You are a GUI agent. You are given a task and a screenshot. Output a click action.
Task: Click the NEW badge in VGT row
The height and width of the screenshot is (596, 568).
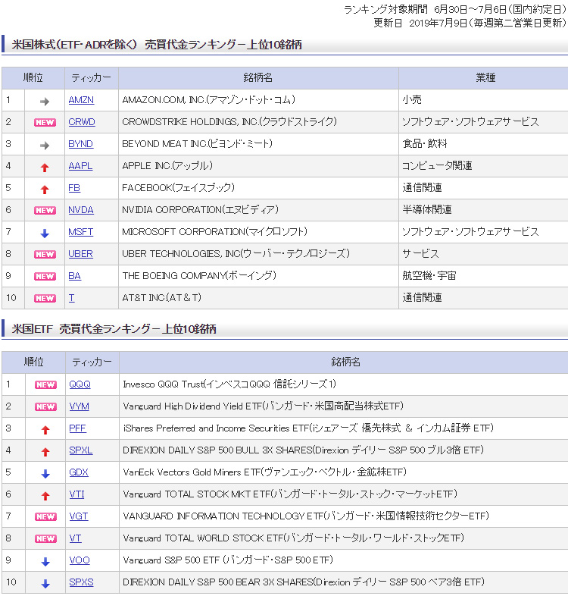[45, 517]
